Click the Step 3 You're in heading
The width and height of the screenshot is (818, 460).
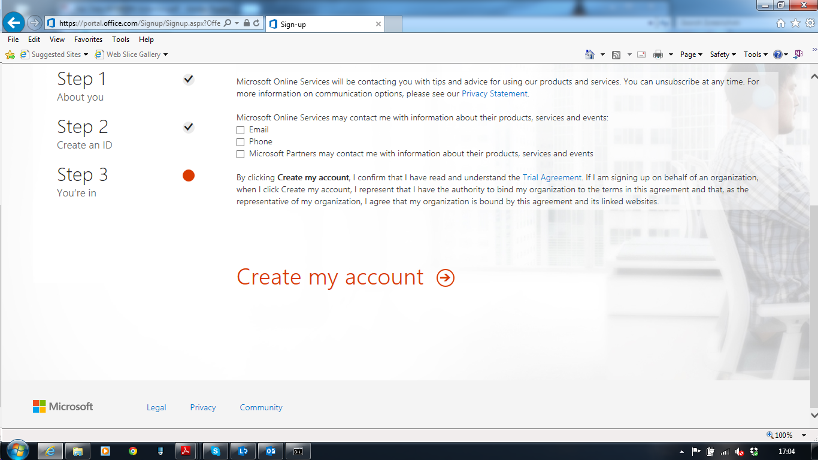pyautogui.click(x=83, y=182)
